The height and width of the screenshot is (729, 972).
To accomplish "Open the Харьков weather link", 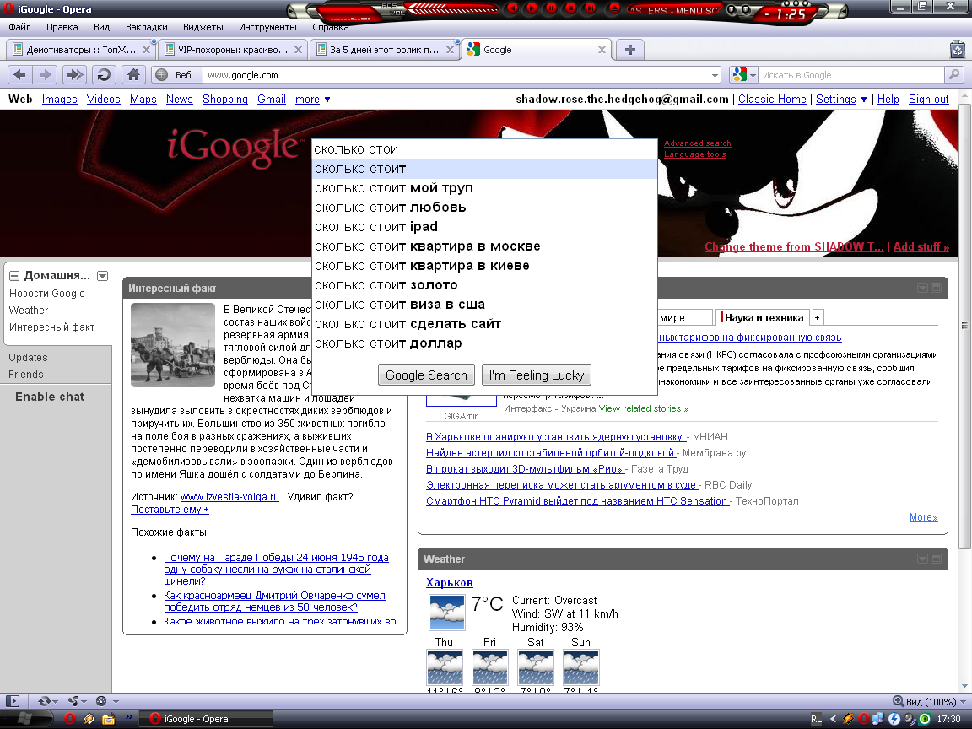I will click(x=450, y=583).
